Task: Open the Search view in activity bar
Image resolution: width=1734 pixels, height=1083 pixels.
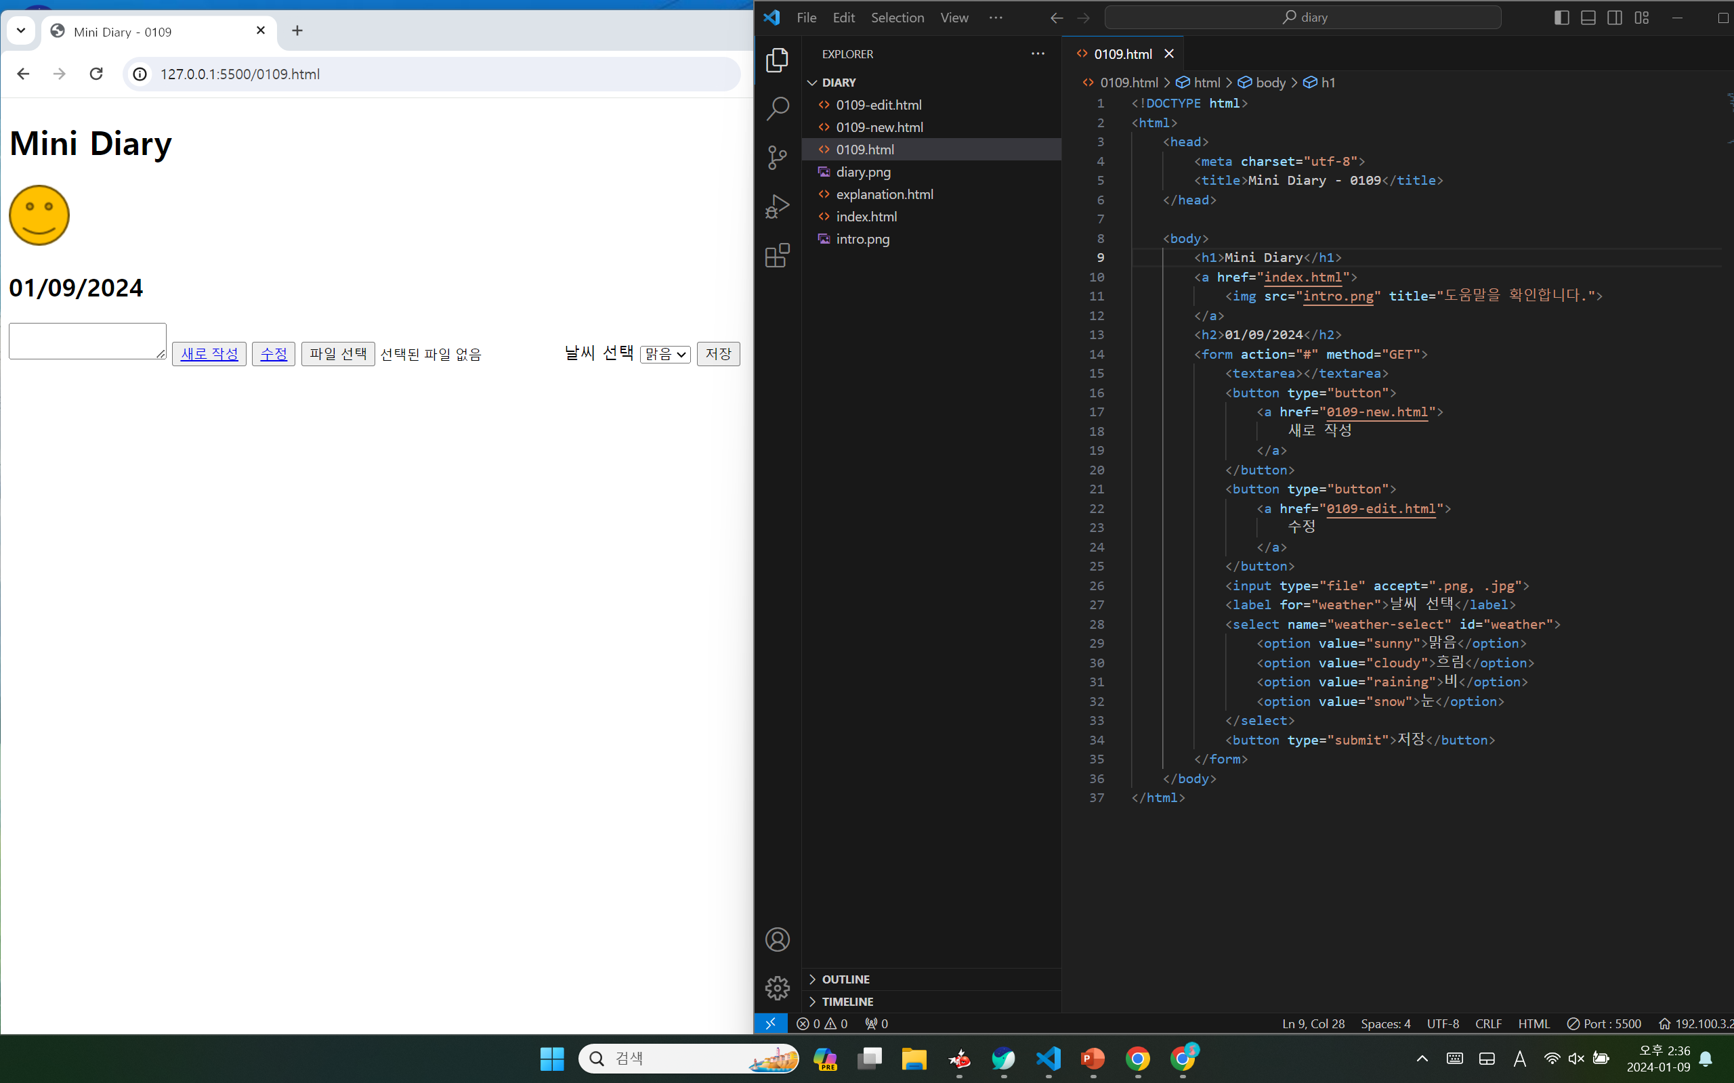Action: 777,109
